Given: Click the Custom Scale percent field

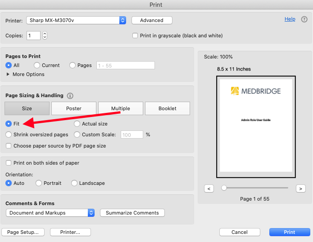Looking at the screenshot, I should pos(132,134).
